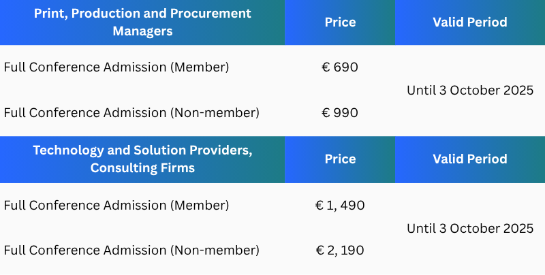Viewport: 545px width, 275px height.
Task: Click the Member admission row priced € 1, 490
Action: 116,205
